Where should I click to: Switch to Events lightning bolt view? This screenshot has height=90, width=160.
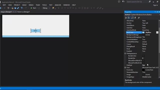135,18
